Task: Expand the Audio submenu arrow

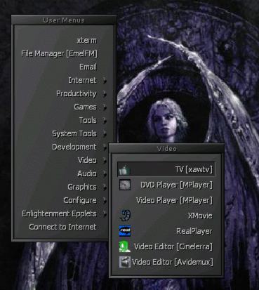Action: 105,174
